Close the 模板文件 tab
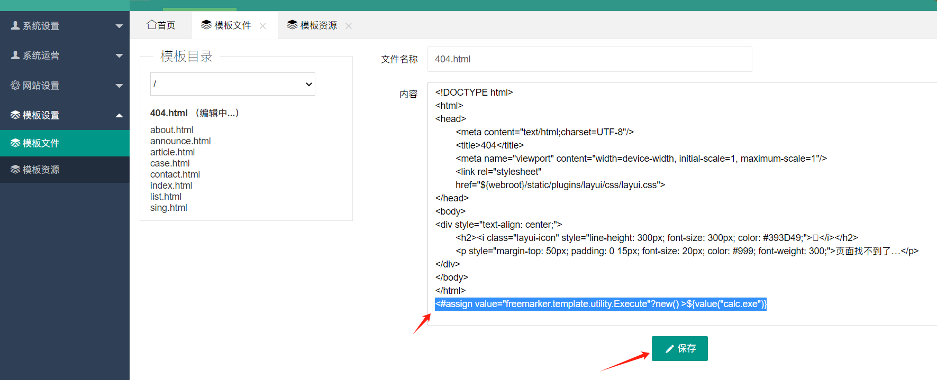The image size is (937, 380). coord(263,25)
